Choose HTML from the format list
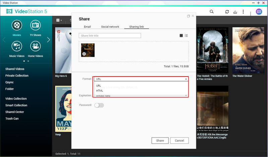 click(x=99, y=91)
